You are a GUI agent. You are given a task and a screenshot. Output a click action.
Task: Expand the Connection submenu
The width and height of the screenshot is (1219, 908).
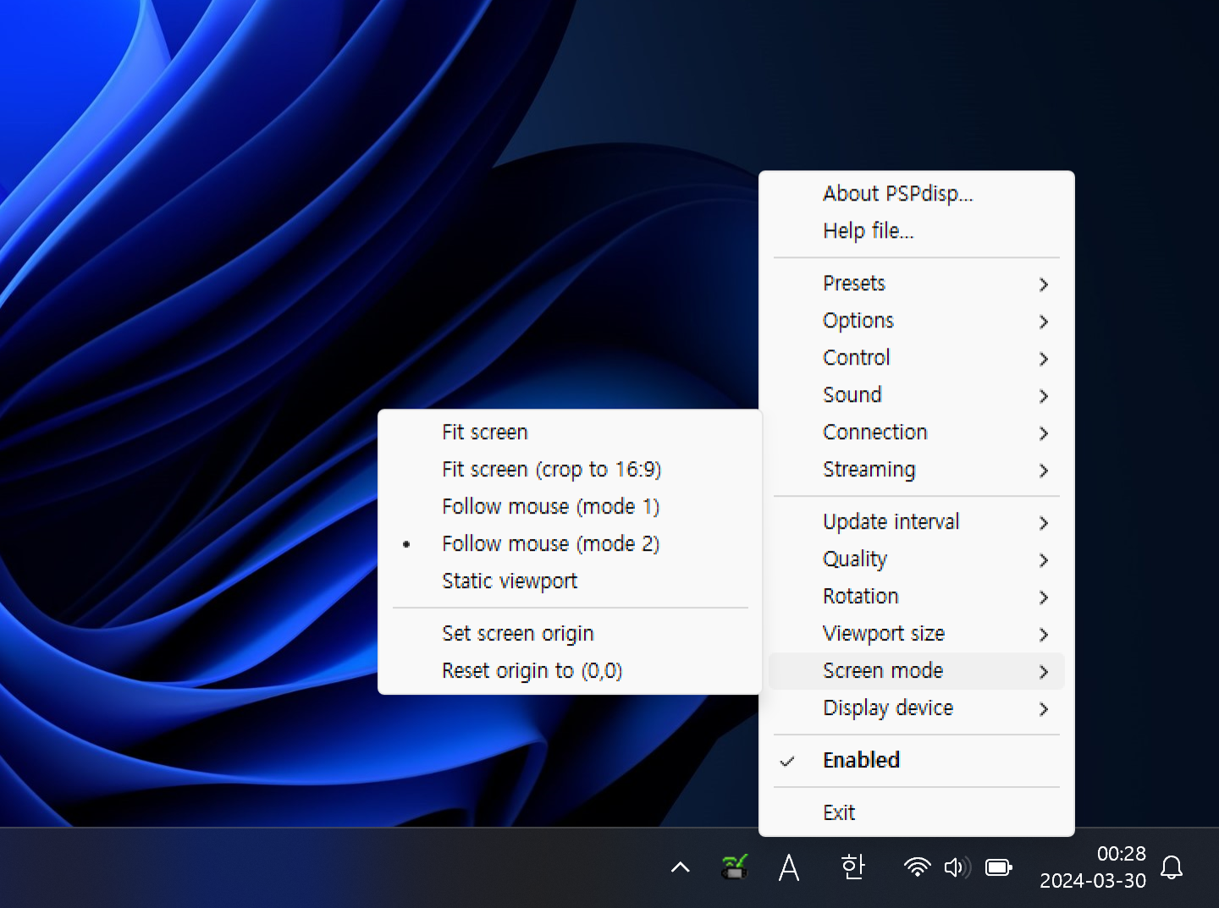tap(917, 432)
